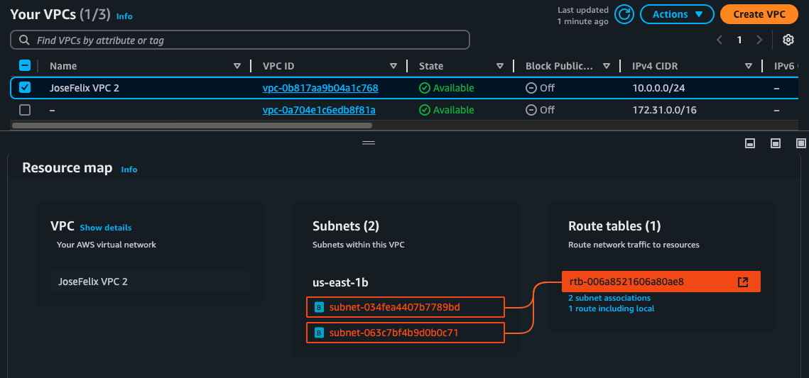This screenshot has height=378, width=809.
Task: Click split panel resize handle
Action: tap(369, 143)
